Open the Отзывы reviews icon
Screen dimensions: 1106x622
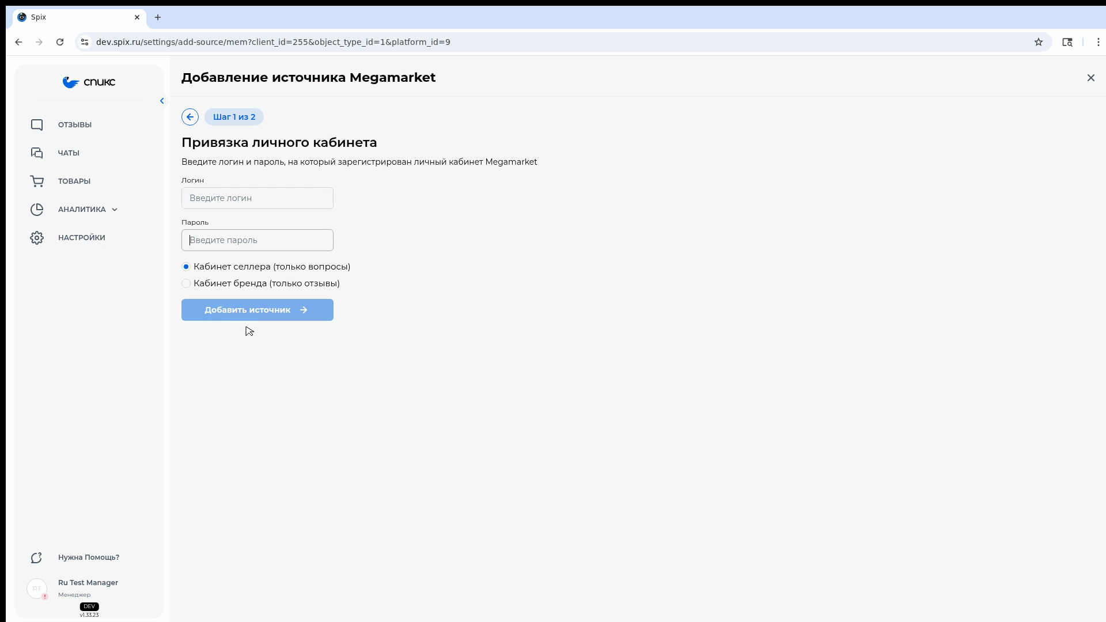pyautogui.click(x=37, y=125)
